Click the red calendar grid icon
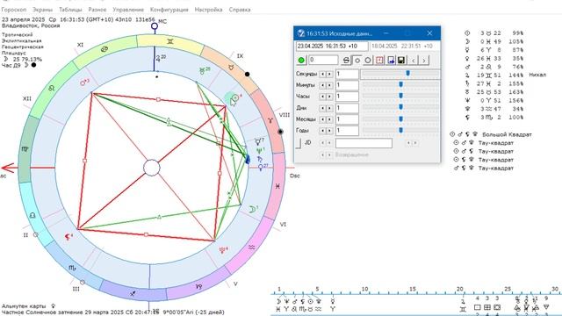Image resolution: width=562 pixels, height=316 pixels. click(379, 61)
